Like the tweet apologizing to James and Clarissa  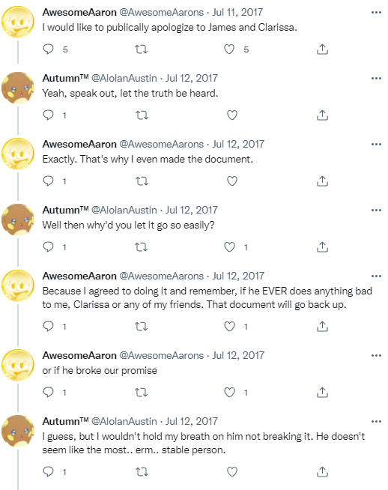[229, 49]
